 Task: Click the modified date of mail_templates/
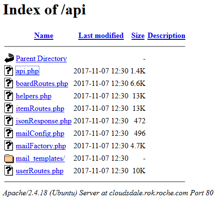[x=101, y=158]
